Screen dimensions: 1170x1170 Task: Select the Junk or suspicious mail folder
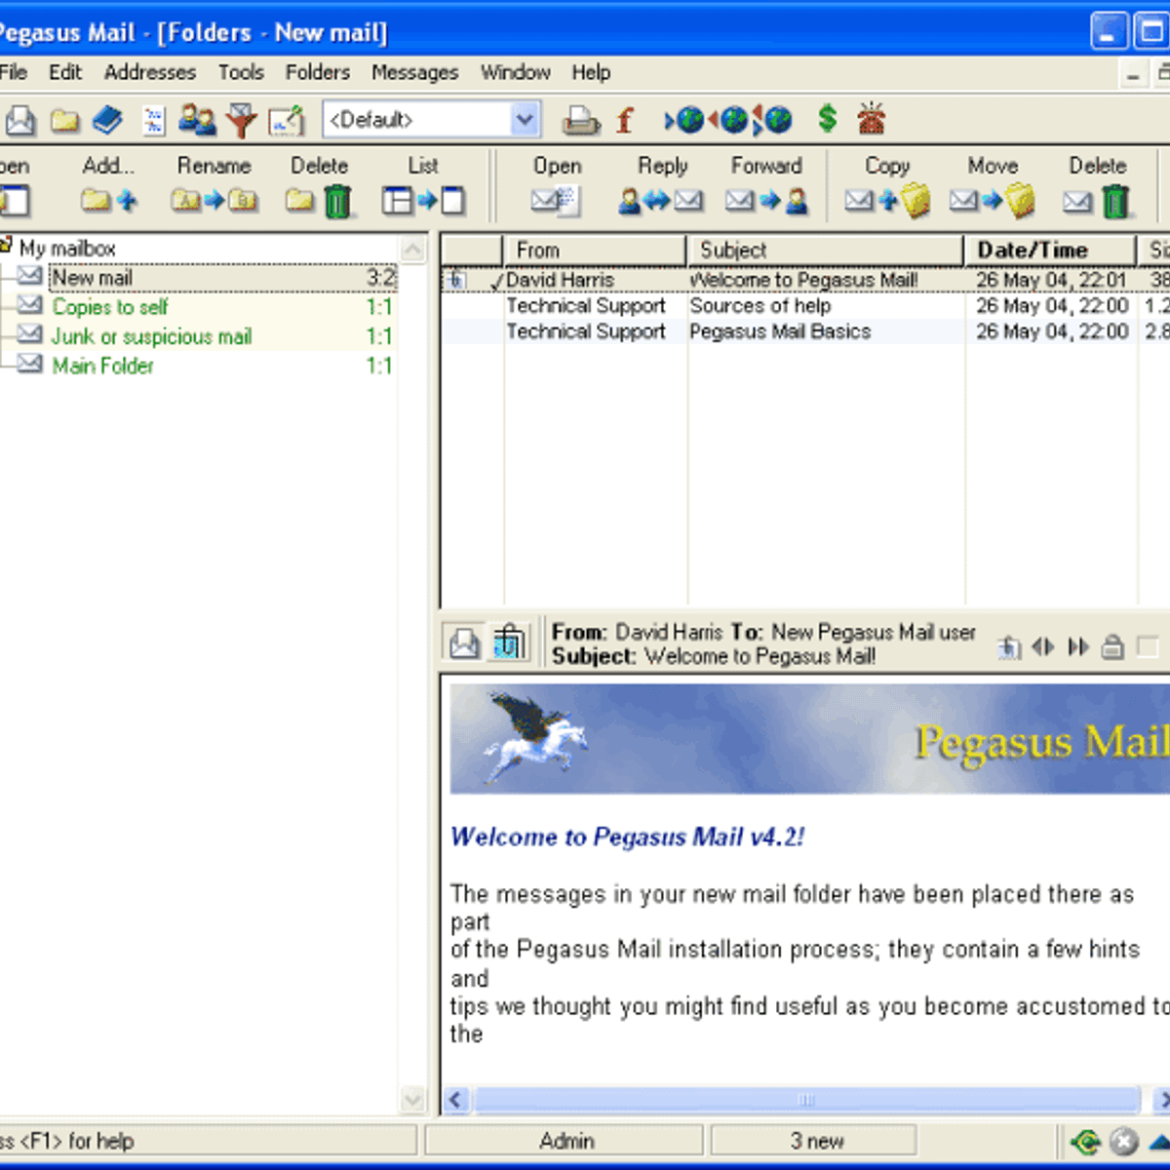(x=151, y=336)
